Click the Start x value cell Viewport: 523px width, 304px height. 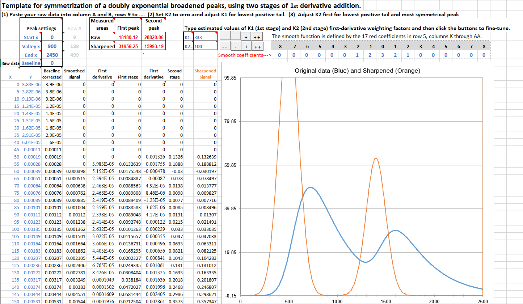point(52,37)
